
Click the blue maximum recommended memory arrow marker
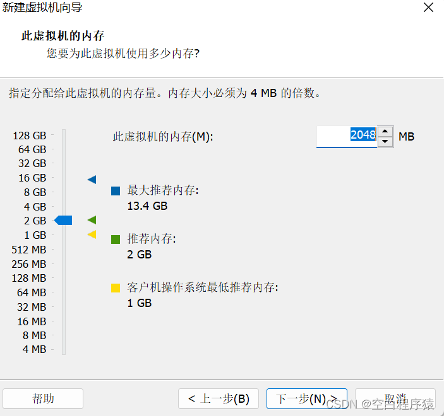92,180
